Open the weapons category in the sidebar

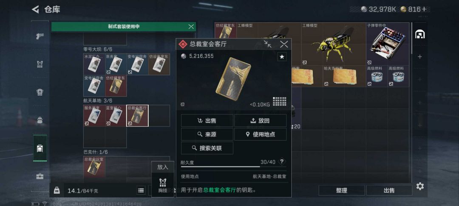(40, 36)
